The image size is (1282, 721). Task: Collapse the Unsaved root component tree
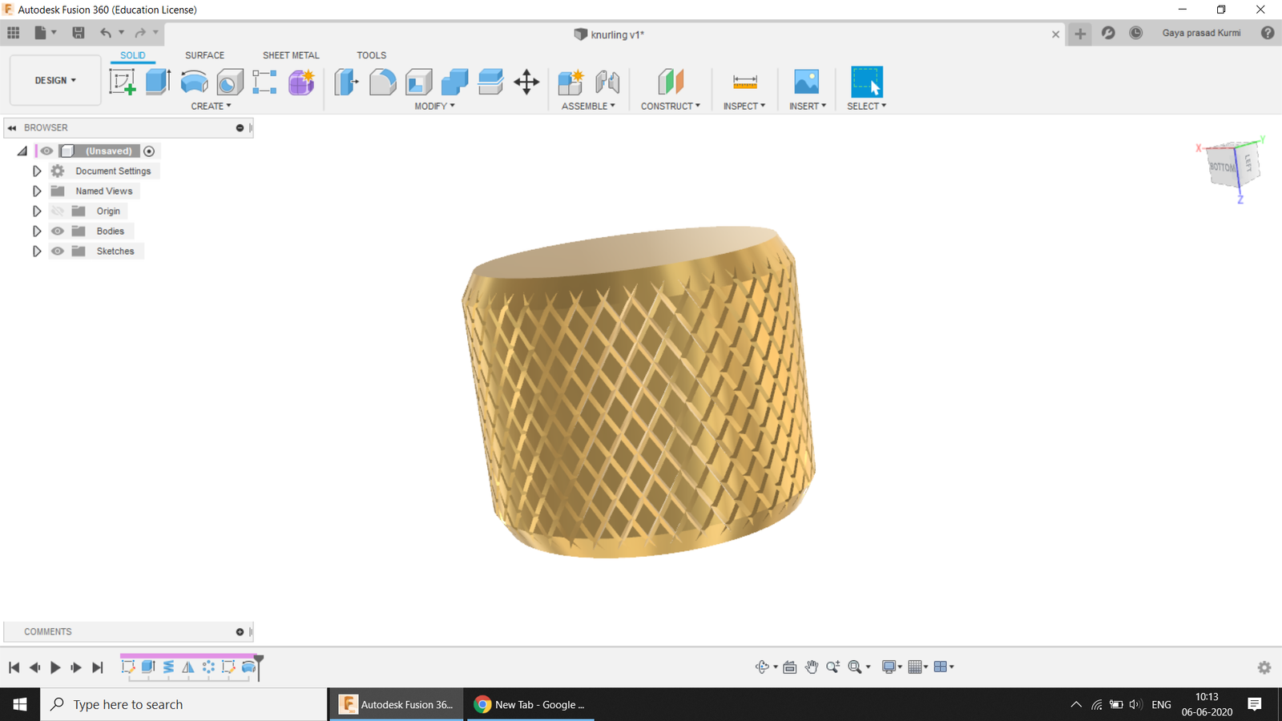pyautogui.click(x=22, y=151)
